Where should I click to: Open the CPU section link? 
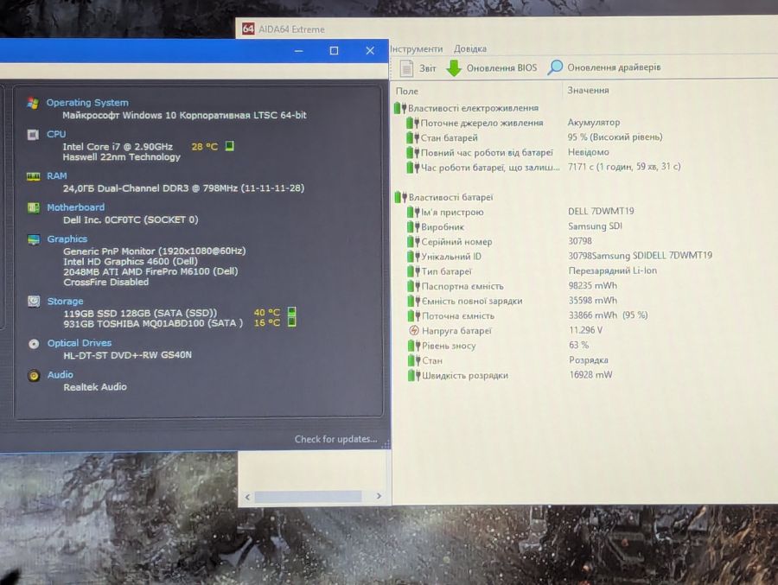(x=56, y=134)
